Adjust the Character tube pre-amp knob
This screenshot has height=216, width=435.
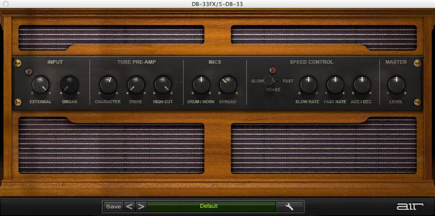pyautogui.click(x=108, y=84)
